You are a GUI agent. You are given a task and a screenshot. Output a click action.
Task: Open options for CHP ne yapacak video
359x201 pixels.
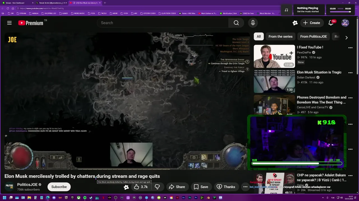[x=350, y=176]
